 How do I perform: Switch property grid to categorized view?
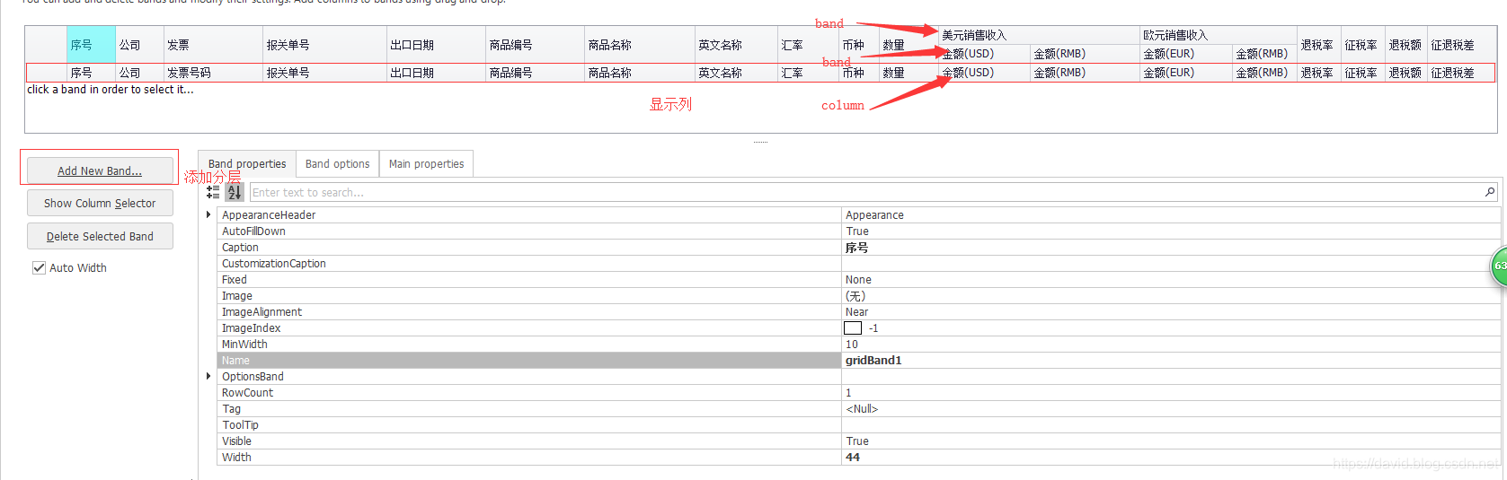[x=213, y=192]
